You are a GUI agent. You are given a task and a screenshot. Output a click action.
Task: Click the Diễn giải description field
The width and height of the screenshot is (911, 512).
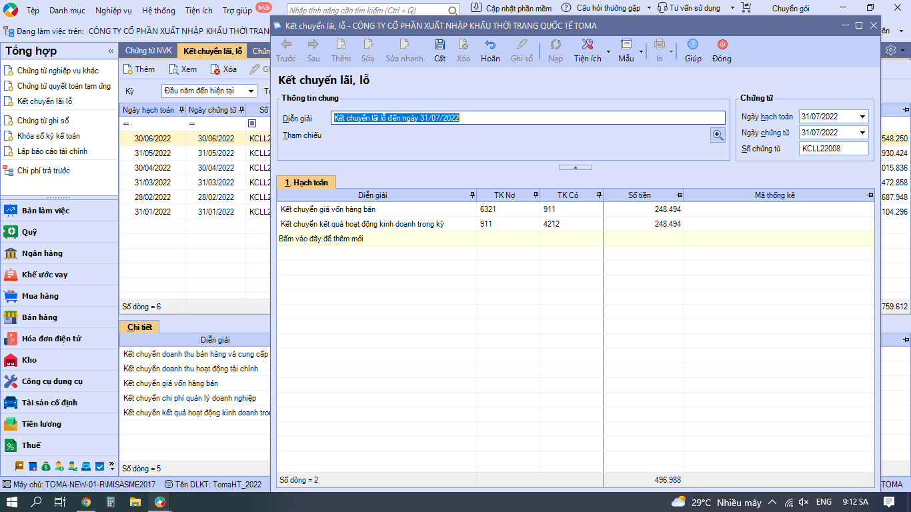[x=528, y=118]
